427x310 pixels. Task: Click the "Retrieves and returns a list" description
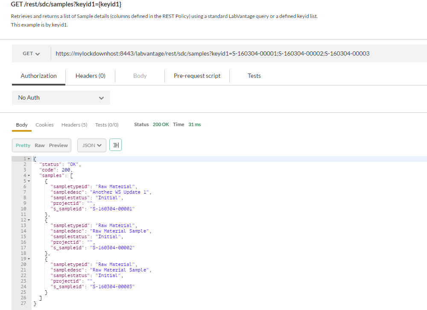(x=164, y=16)
